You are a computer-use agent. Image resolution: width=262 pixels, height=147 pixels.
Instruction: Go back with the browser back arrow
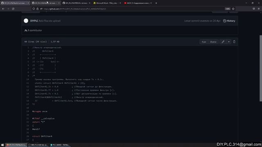[3, 9]
